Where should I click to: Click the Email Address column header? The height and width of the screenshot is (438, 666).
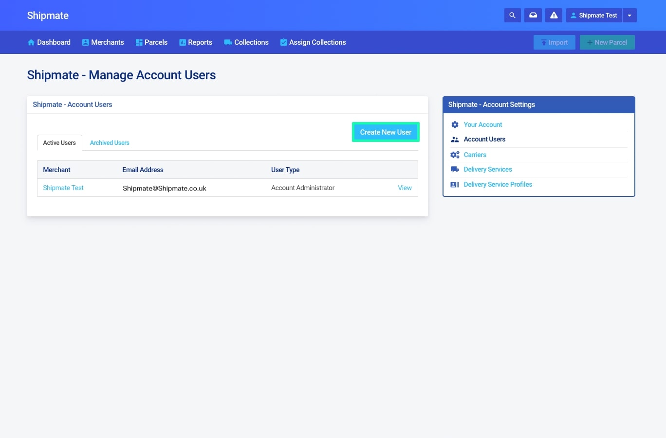pos(143,170)
